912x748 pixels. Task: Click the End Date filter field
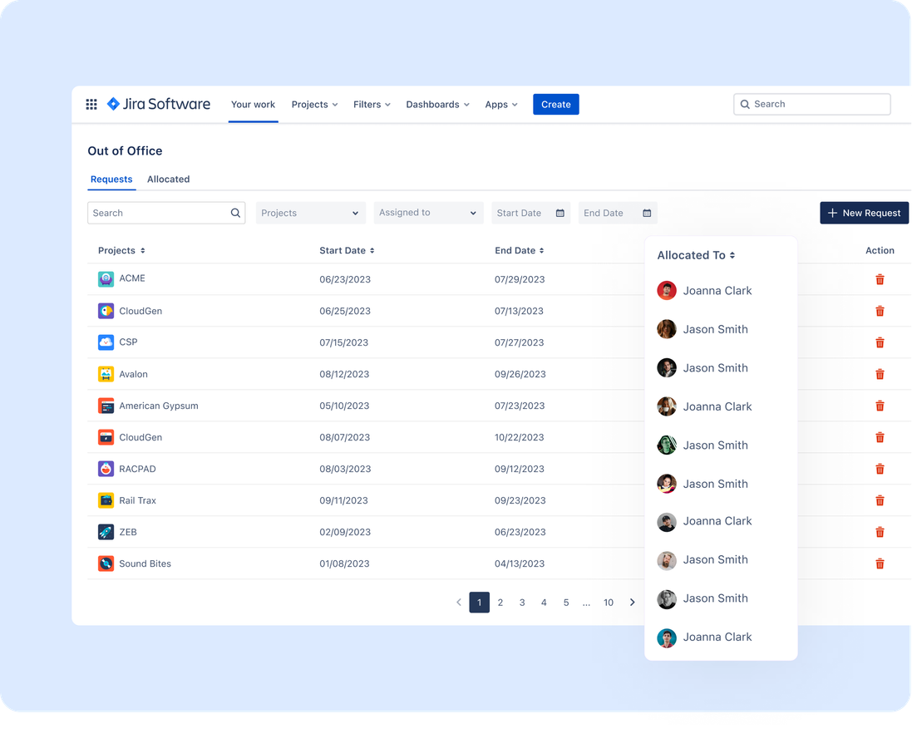[x=618, y=213]
